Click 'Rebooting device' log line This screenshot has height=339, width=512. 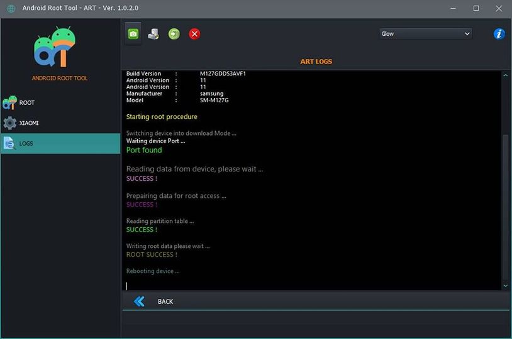pos(153,271)
